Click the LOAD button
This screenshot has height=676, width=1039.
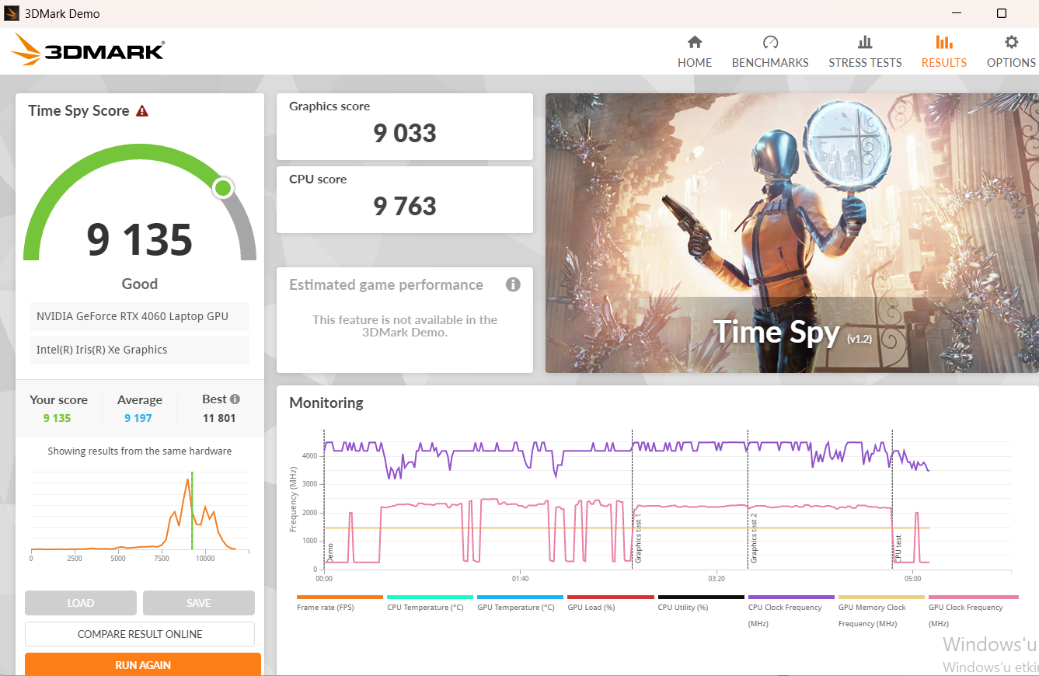pyautogui.click(x=81, y=603)
